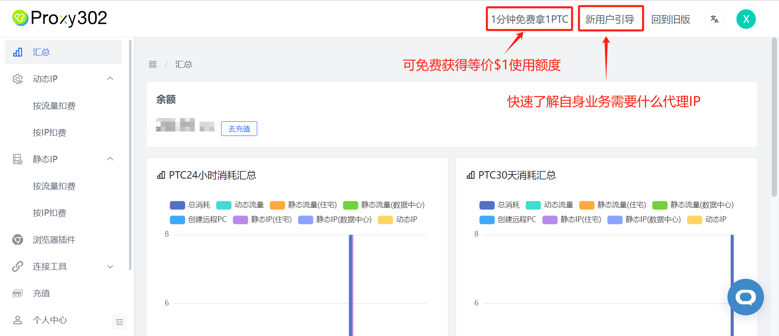The height and width of the screenshot is (336, 779).
Task: Open 按流量扣费 under 动态IP
Action: point(54,106)
